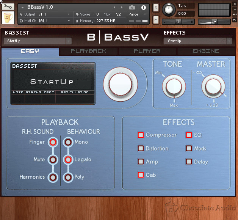238x220 pixels.
Task: Open the wrench edit mode icon
Action: click(x=8, y=6)
